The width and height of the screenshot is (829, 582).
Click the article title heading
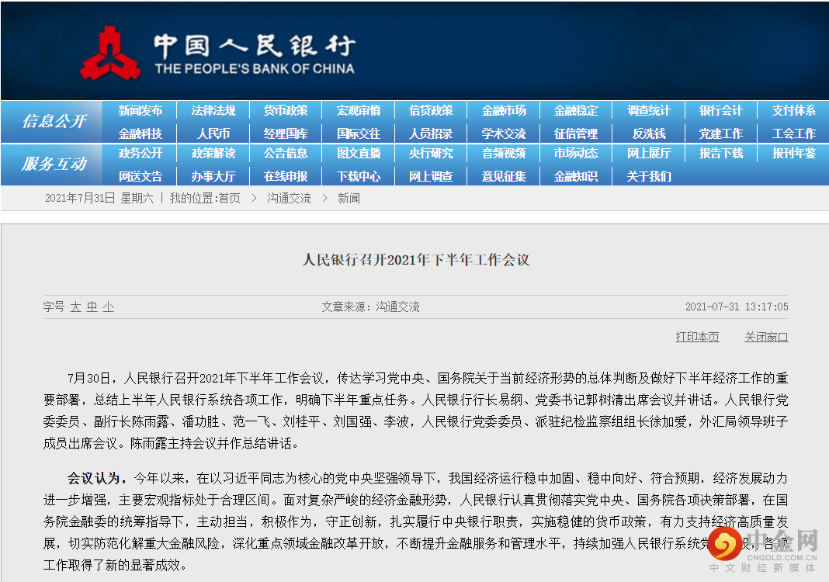[415, 260]
